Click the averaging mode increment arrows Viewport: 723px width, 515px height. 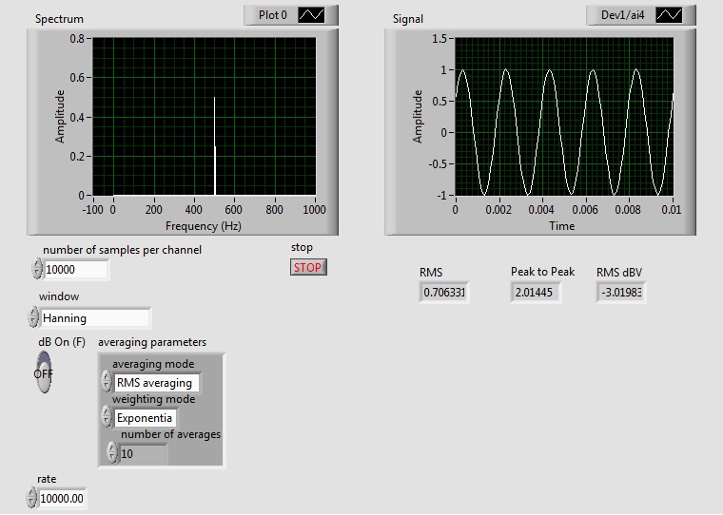point(107,383)
